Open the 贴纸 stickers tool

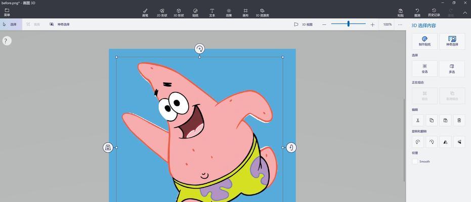click(x=195, y=12)
